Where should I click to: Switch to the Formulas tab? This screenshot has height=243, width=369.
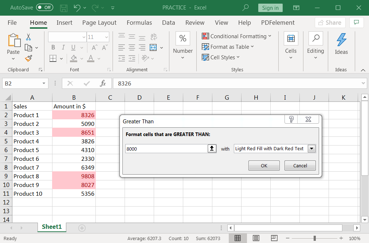click(139, 23)
